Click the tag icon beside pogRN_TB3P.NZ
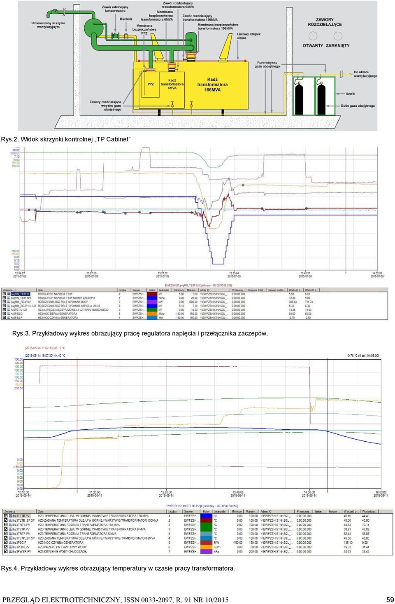This screenshot has height=604, width=395. click(9, 298)
